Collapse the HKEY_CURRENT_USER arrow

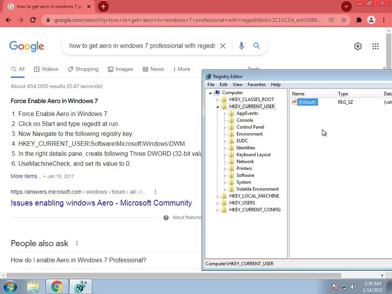[217, 107]
